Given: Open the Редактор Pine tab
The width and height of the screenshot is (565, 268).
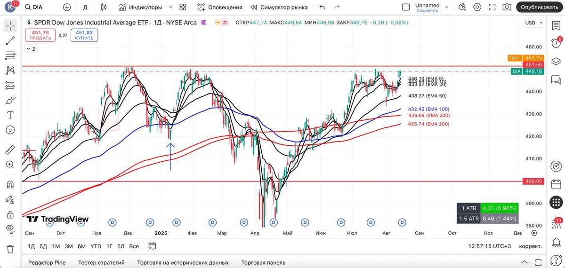Looking at the screenshot, I should (47, 263).
